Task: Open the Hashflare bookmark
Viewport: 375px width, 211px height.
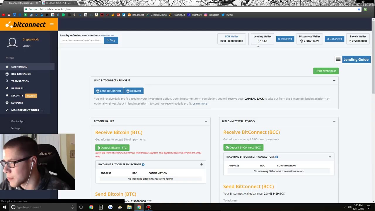Action: coord(195,15)
